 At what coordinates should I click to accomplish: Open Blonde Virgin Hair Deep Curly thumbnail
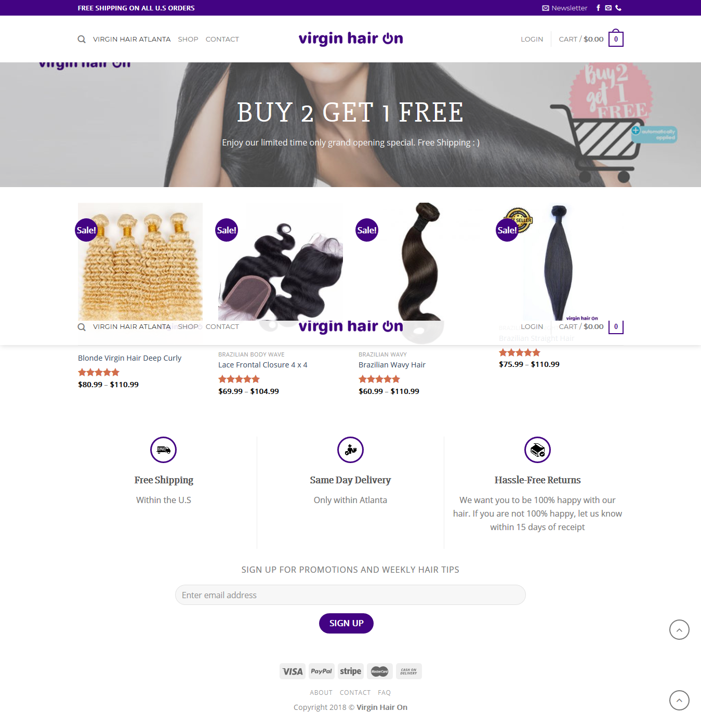coord(140,261)
